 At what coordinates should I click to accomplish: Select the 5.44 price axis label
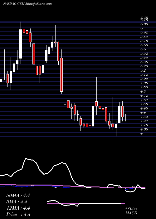point(144,58)
